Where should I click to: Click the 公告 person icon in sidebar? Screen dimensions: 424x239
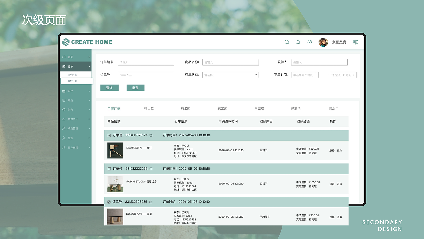(64, 138)
